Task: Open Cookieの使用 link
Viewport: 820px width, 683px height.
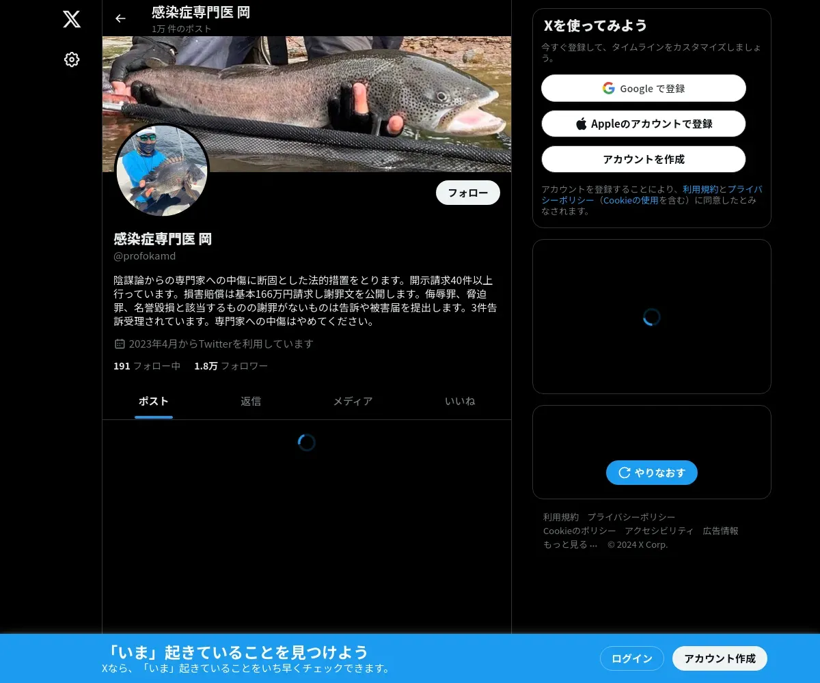Action: click(631, 200)
